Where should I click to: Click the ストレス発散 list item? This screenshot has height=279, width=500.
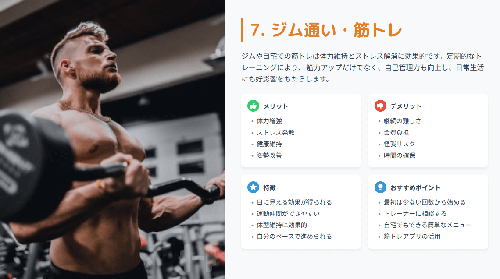[x=275, y=133]
